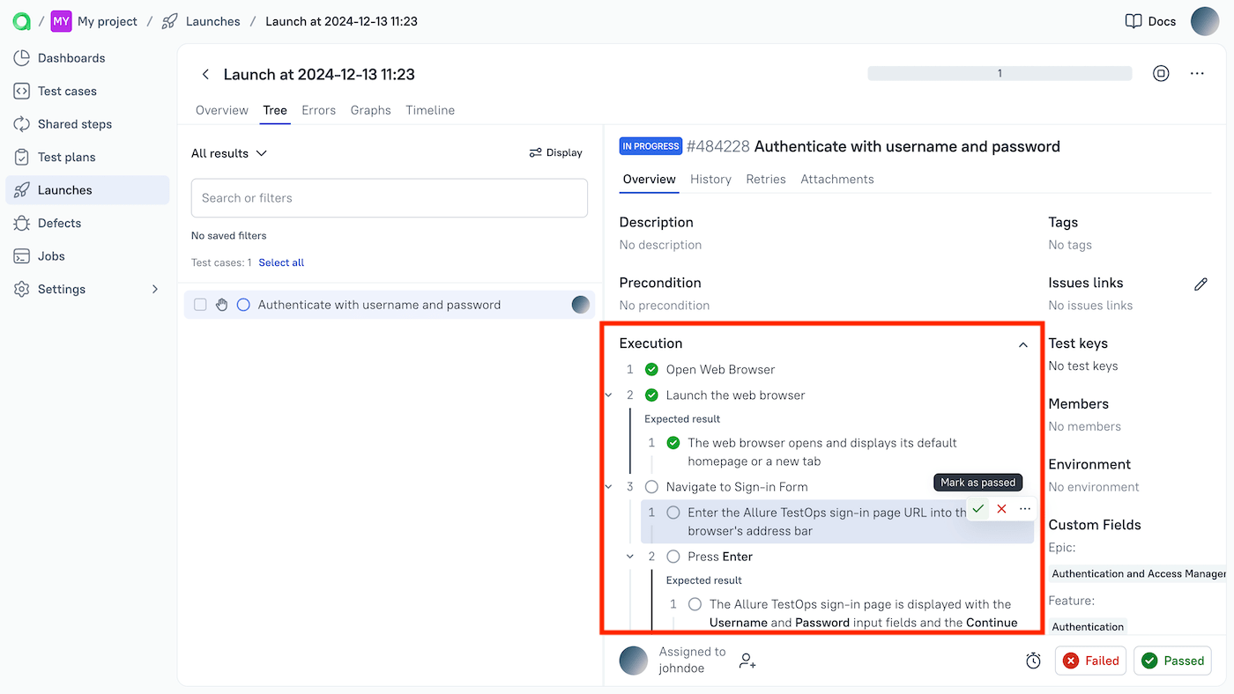Image resolution: width=1234 pixels, height=694 pixels.
Task: Click the pencil icon beside Issues links
Action: pyautogui.click(x=1201, y=284)
